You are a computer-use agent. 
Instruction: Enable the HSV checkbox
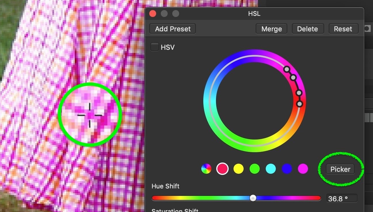155,47
